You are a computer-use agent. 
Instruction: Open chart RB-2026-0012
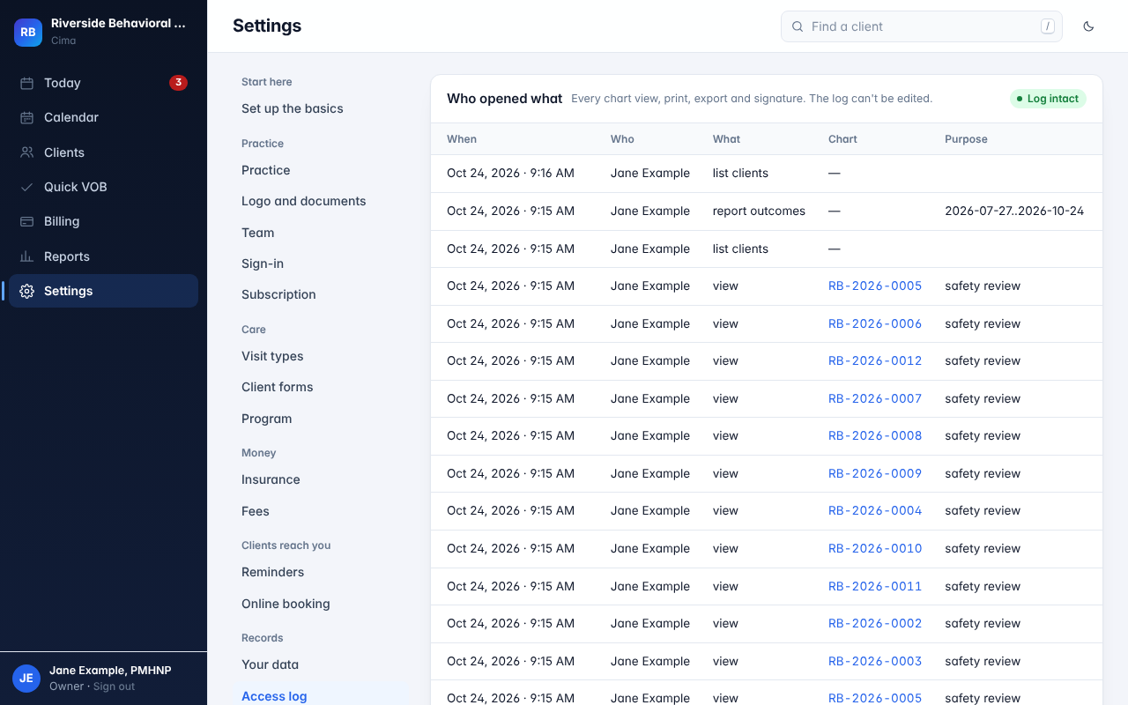tap(875, 360)
